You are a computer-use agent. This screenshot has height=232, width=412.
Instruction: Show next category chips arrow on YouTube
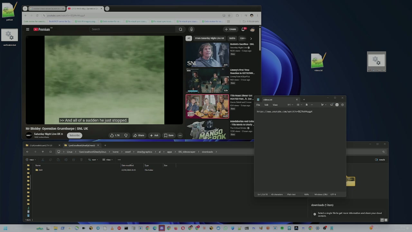(251, 38)
